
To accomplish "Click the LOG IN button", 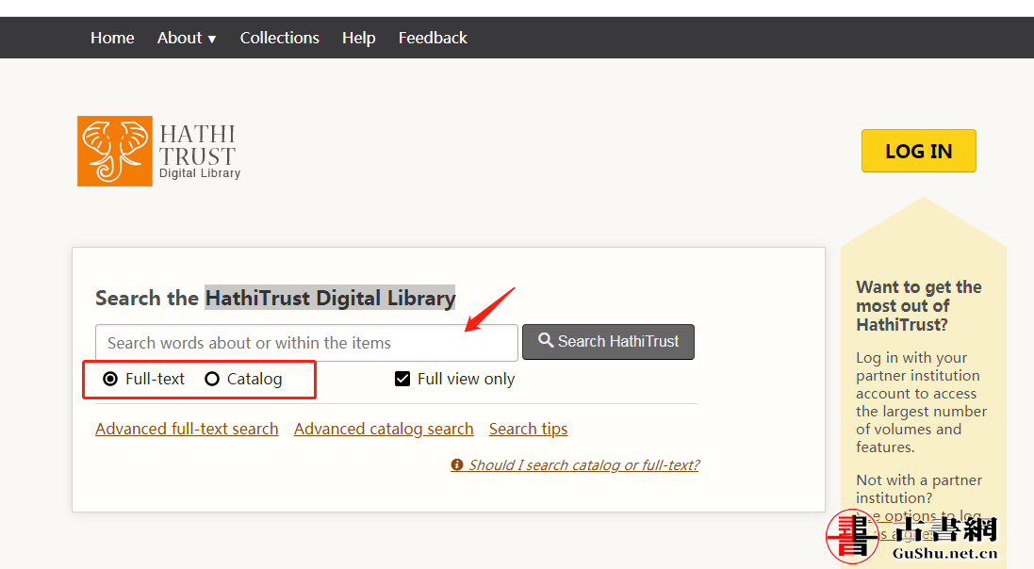I will (x=919, y=151).
